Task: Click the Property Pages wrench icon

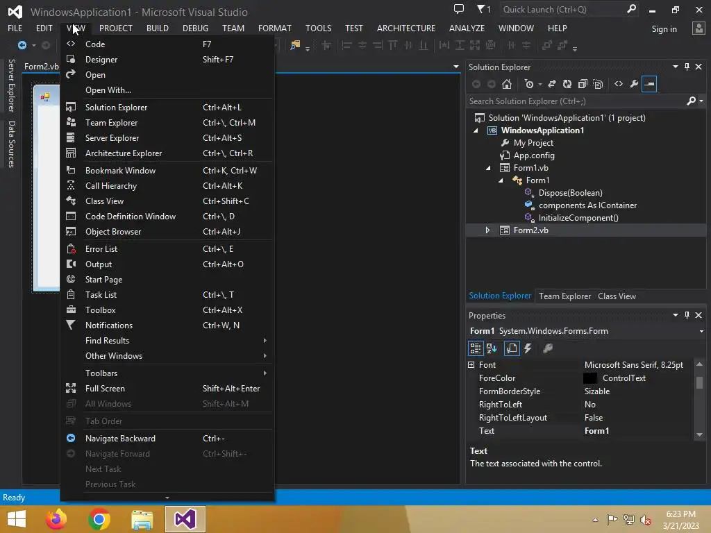Action: 548,348
